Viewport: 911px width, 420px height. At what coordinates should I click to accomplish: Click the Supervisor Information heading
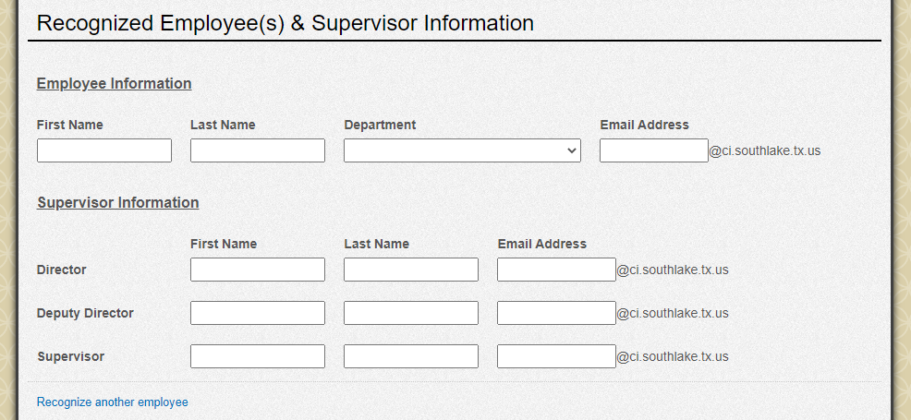pyautogui.click(x=118, y=202)
